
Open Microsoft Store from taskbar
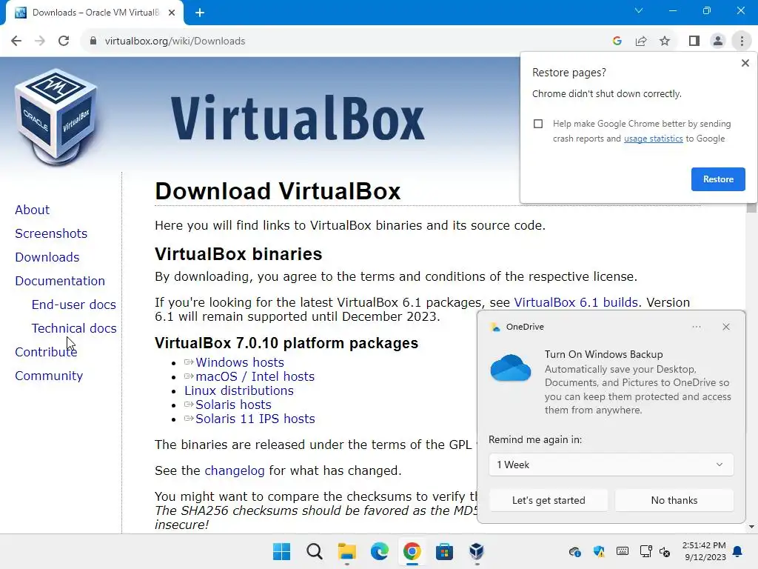444,551
